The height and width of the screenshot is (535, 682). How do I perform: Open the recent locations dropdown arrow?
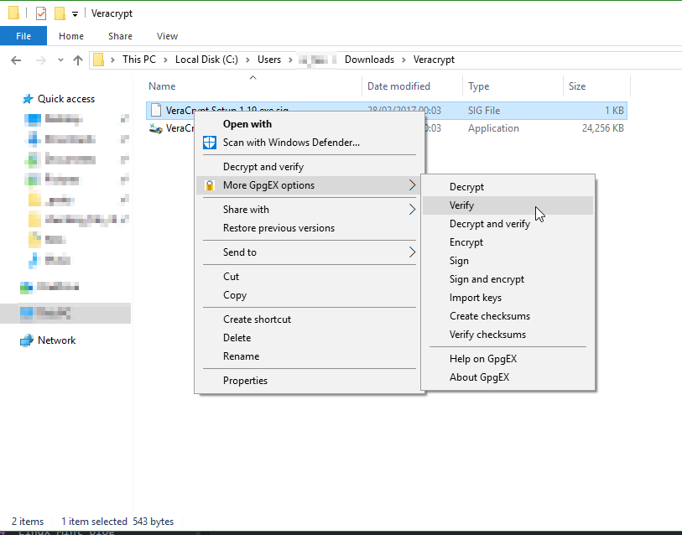click(x=60, y=60)
